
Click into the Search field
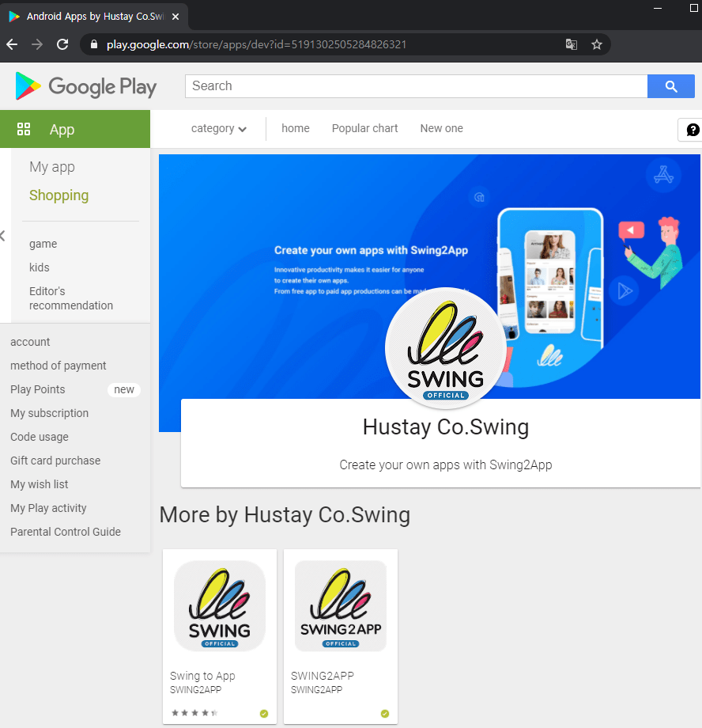tap(416, 86)
